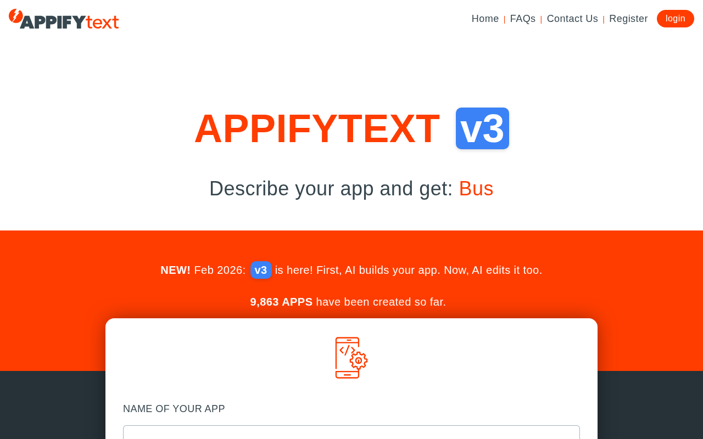Click the AppifyText logo in header
Screen dimensions: 703x439
(64, 19)
